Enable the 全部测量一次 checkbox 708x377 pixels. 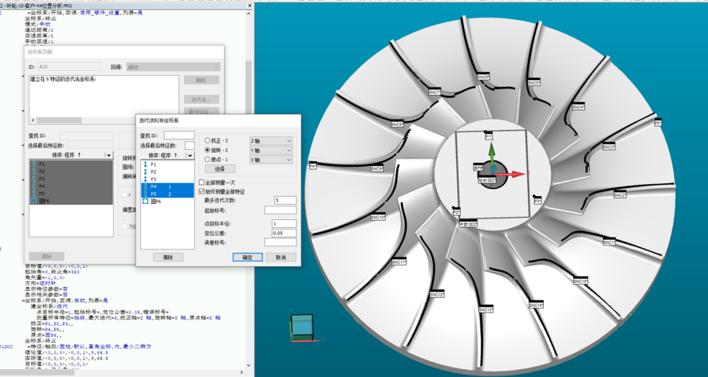click(201, 183)
